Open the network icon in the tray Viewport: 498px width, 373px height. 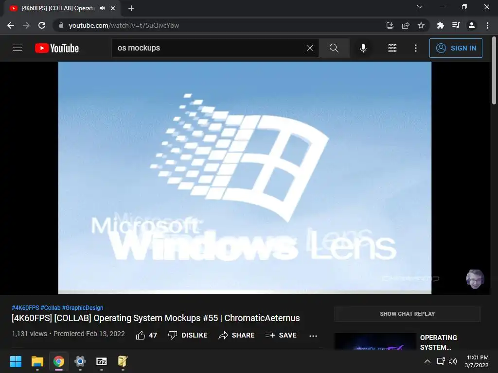pyautogui.click(x=441, y=361)
